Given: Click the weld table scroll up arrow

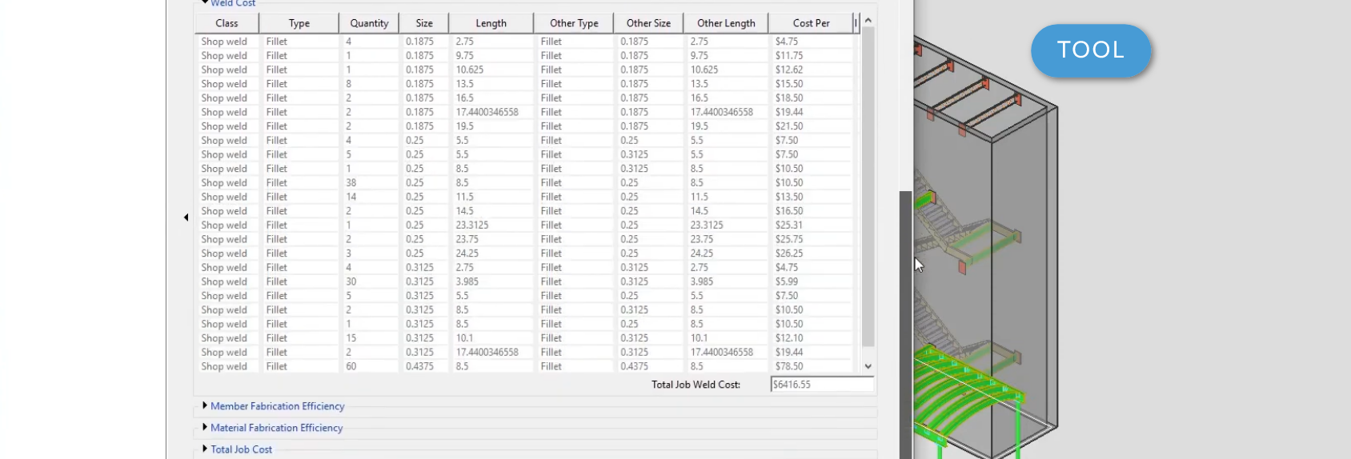Looking at the screenshot, I should (x=868, y=20).
